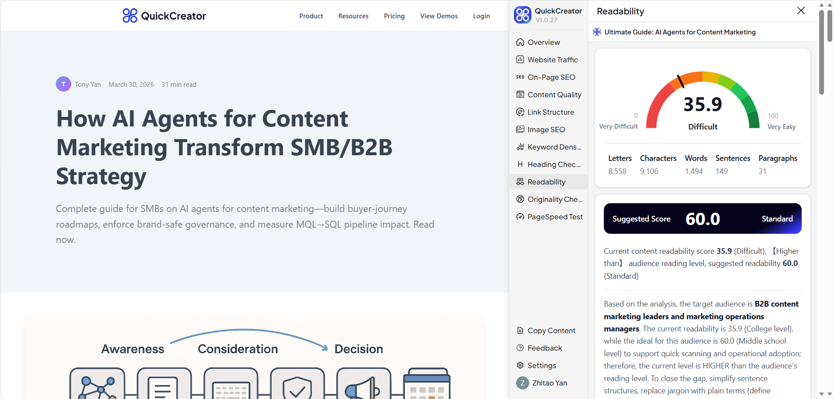The width and height of the screenshot is (834, 399).
Task: Open Content Quality panel icon
Action: click(x=520, y=95)
